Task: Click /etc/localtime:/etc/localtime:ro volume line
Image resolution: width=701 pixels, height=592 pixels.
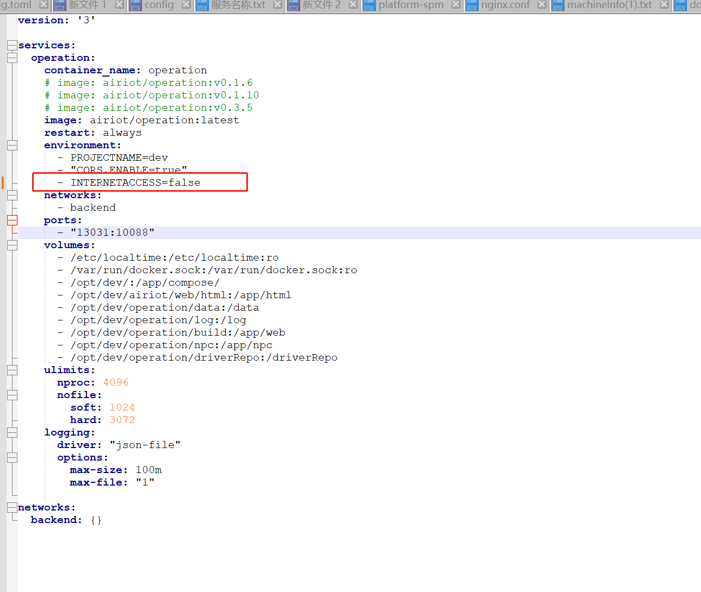Action: 168,257
